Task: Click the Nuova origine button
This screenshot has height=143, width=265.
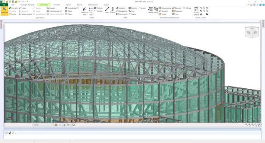Action: click(25, 14)
